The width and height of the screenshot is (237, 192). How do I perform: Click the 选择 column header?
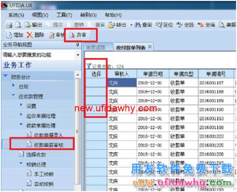[x=96, y=74]
